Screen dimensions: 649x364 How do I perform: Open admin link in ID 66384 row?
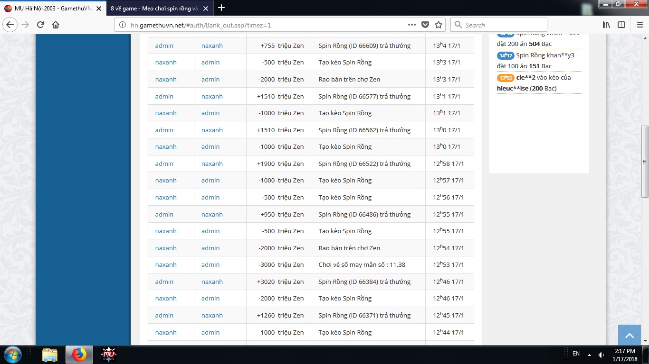[x=164, y=282]
